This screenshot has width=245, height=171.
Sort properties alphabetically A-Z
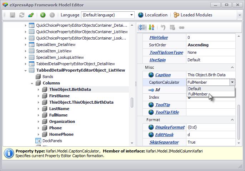[x=151, y=27]
